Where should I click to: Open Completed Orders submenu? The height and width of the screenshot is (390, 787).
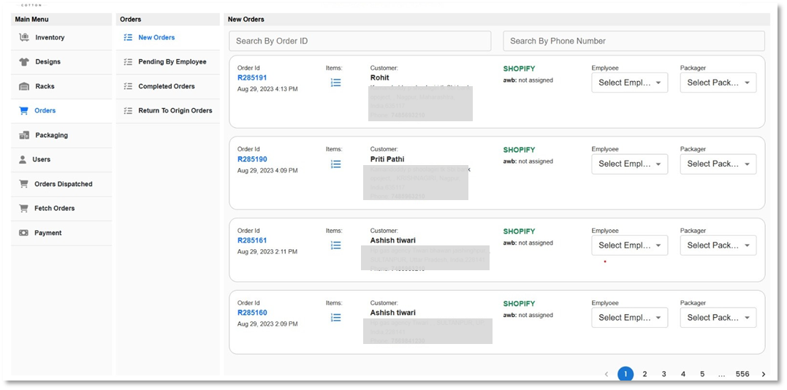(167, 86)
